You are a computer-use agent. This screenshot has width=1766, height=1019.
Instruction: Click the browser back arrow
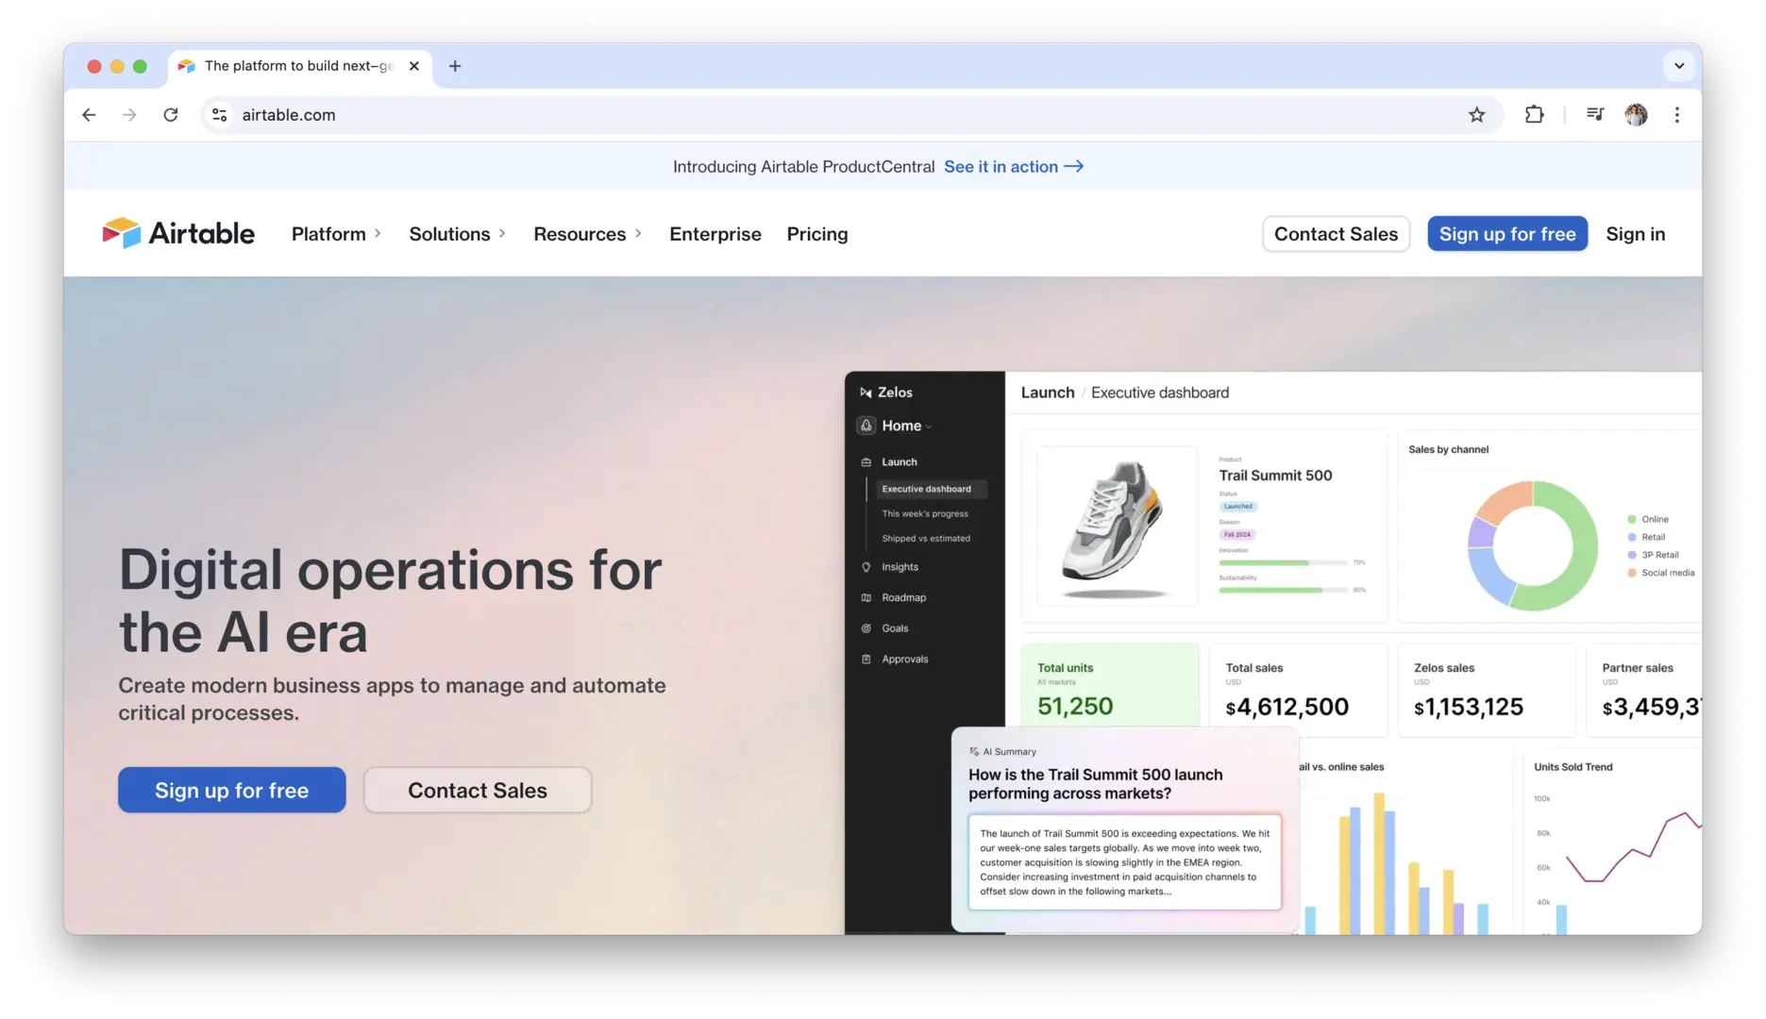(x=89, y=115)
